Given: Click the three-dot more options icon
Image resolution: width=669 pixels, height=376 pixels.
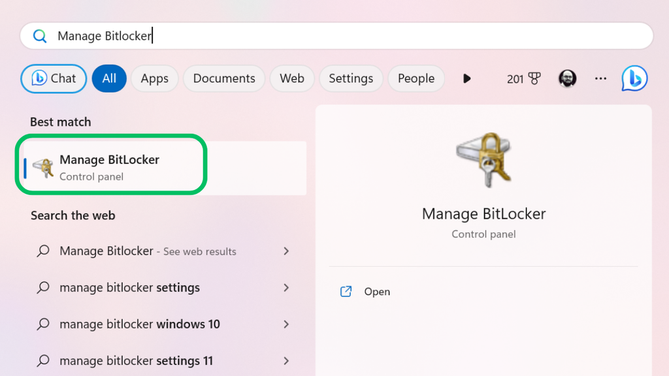Looking at the screenshot, I should [600, 78].
